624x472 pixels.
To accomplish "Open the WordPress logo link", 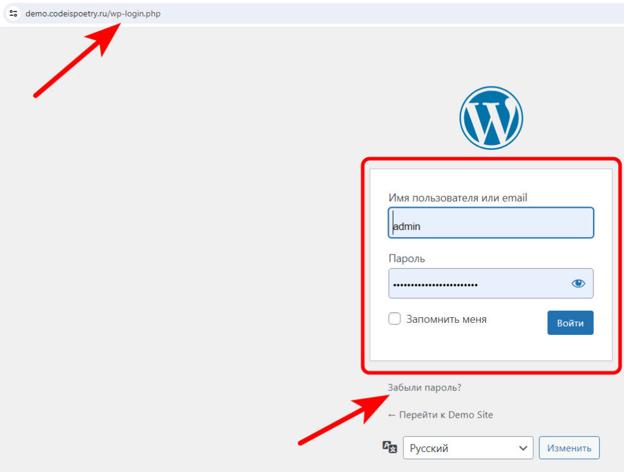I will coord(491,118).
